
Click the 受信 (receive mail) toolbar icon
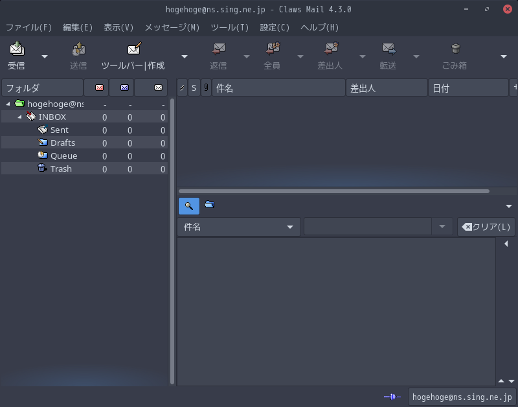point(17,49)
